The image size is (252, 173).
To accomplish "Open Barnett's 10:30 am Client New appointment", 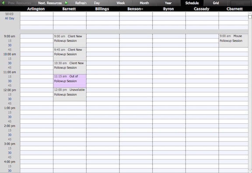I will tap(70, 67).
